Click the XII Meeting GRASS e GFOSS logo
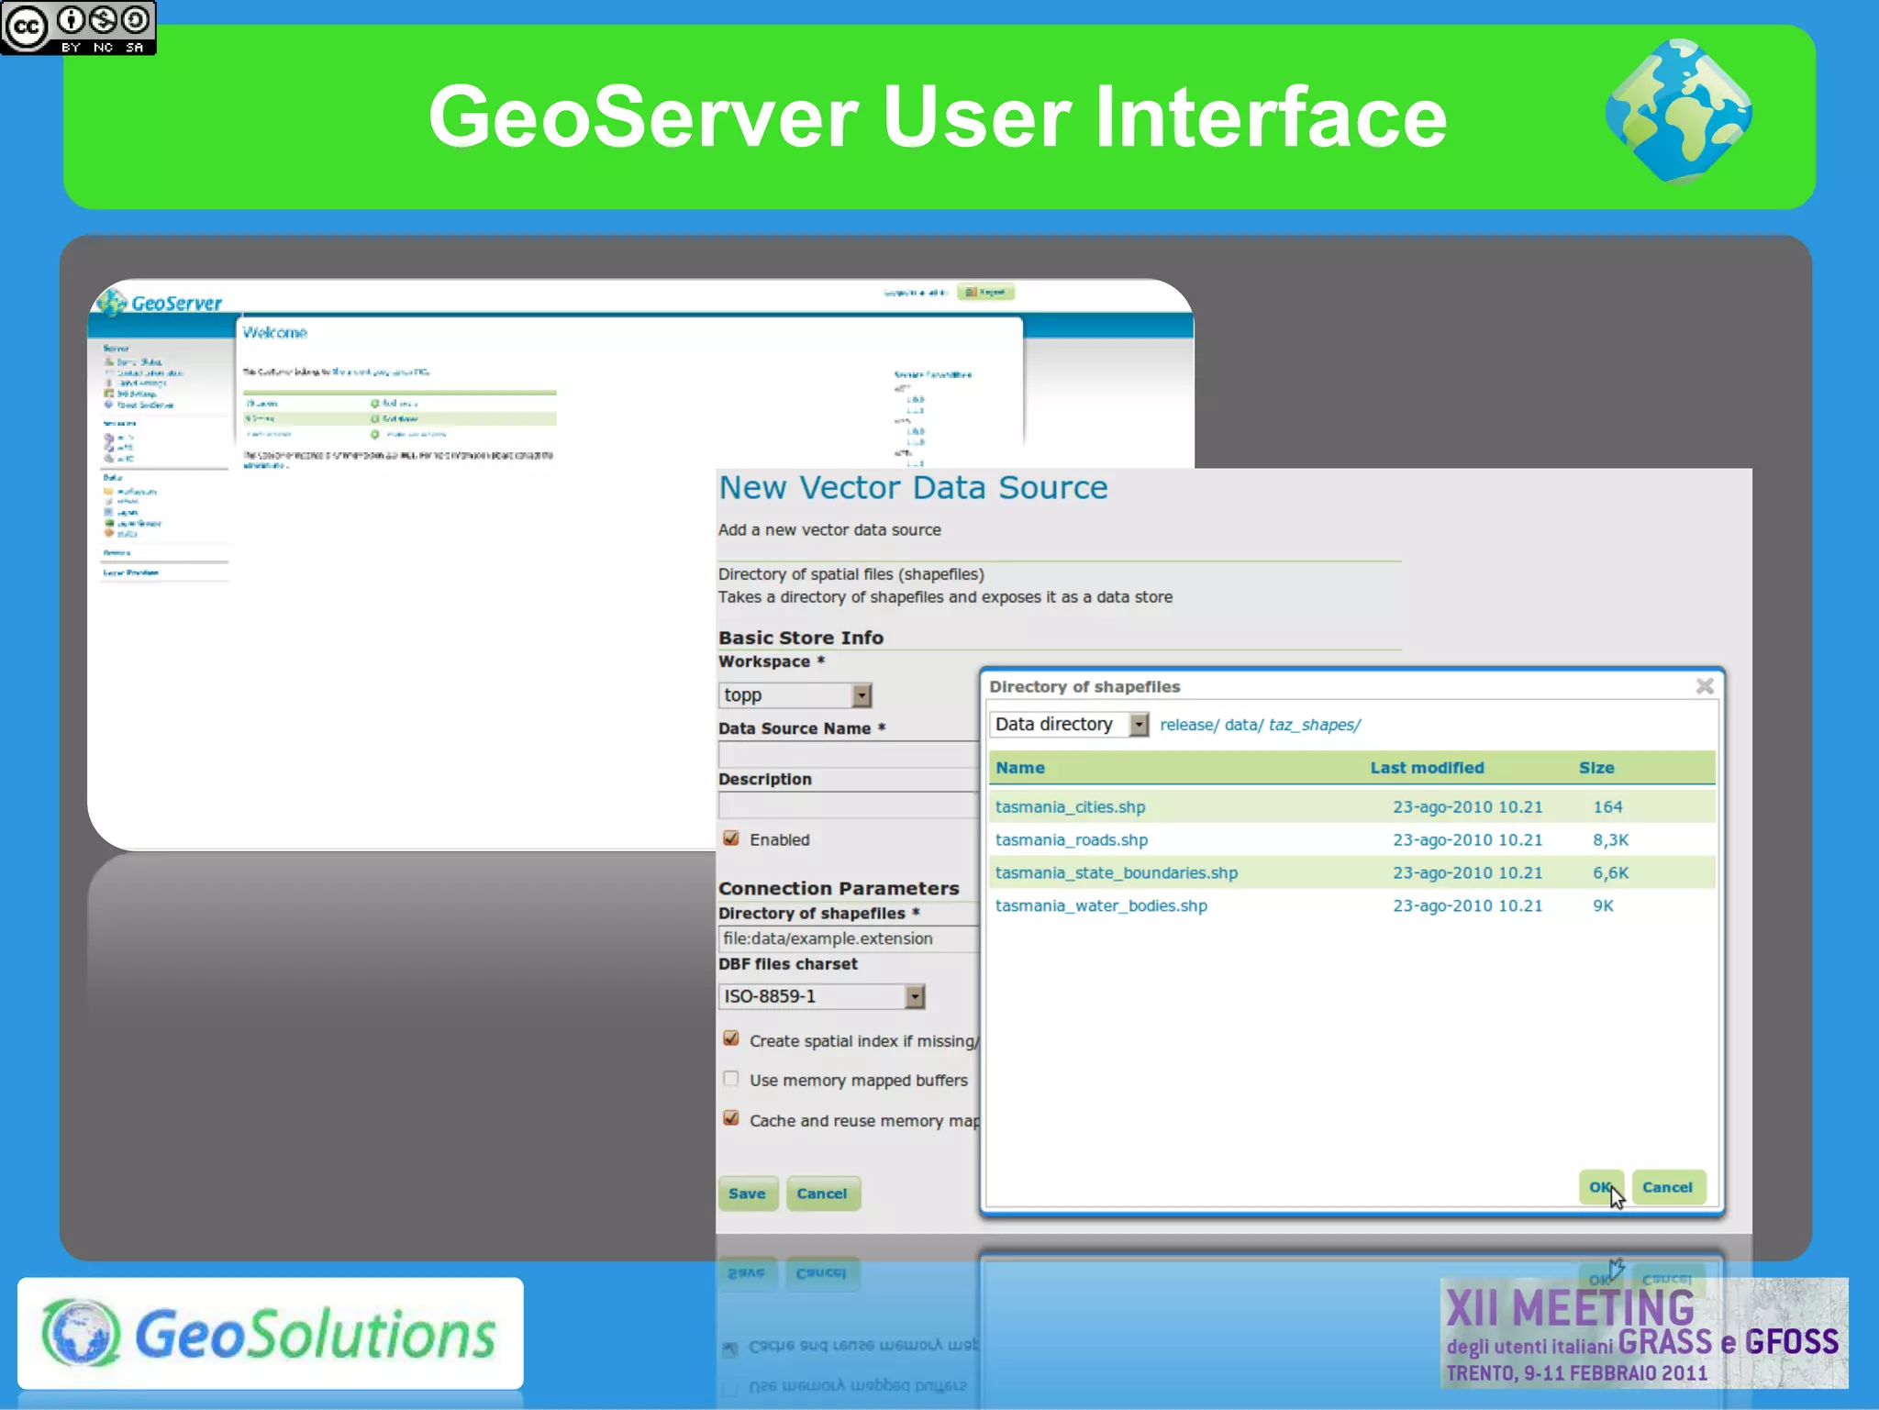Image resolution: width=1879 pixels, height=1410 pixels. [x=1643, y=1333]
